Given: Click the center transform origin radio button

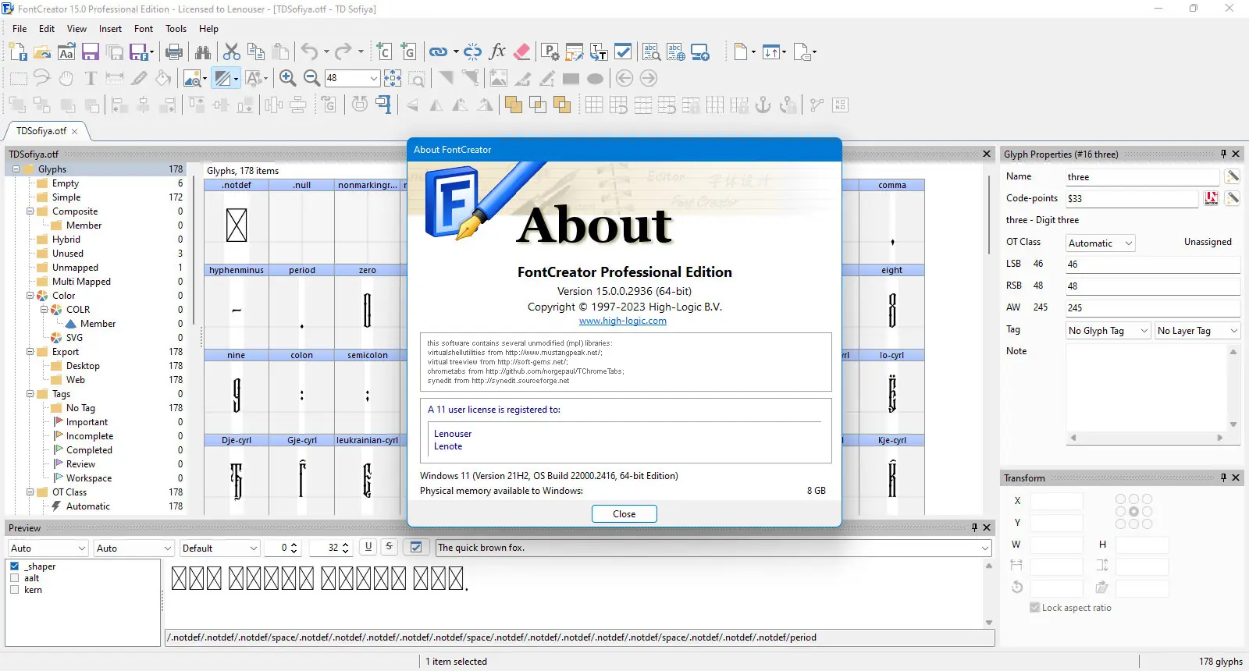Looking at the screenshot, I should point(1133,512).
